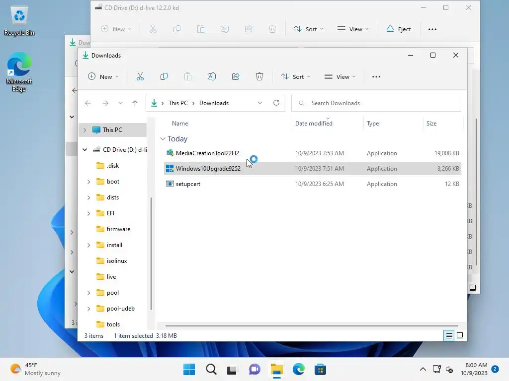Expand the pool-udeb folder node
The height and width of the screenshot is (381, 509).
pos(88,309)
